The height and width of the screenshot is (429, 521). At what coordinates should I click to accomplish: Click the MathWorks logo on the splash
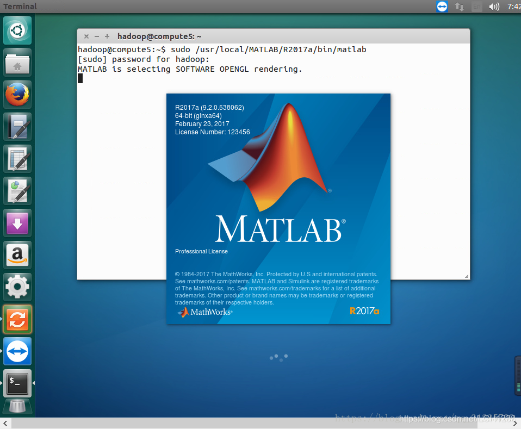pyautogui.click(x=204, y=312)
